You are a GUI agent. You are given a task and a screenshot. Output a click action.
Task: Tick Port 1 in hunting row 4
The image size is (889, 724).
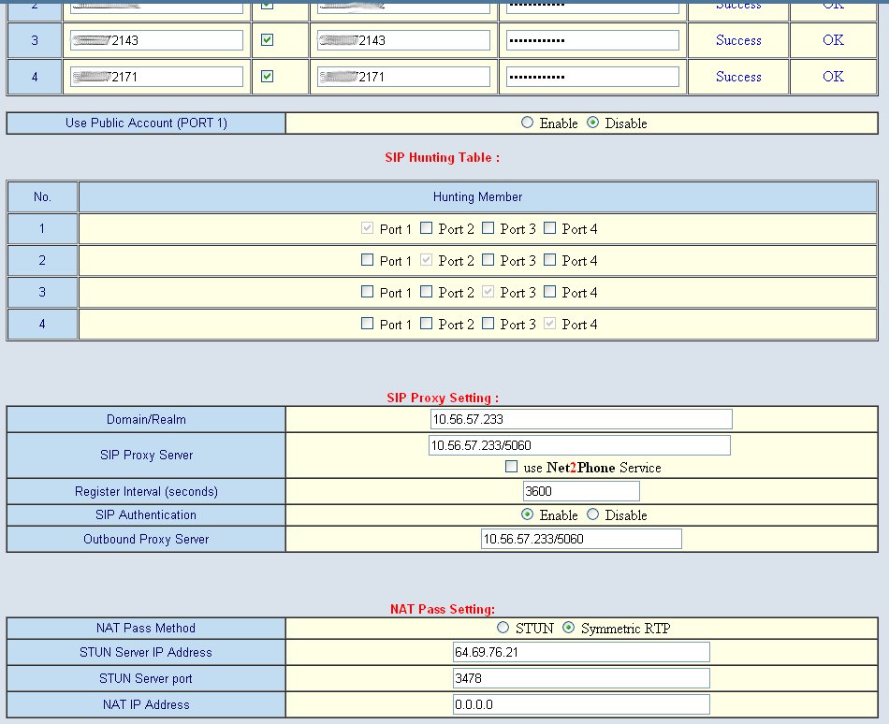tap(368, 324)
